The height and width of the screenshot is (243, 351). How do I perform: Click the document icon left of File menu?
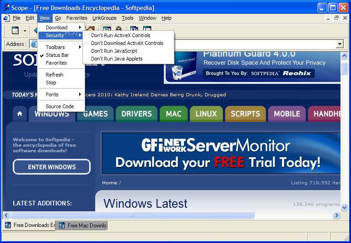6,18
